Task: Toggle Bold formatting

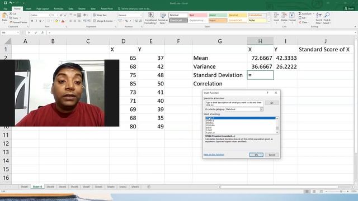Action: tap(32, 21)
